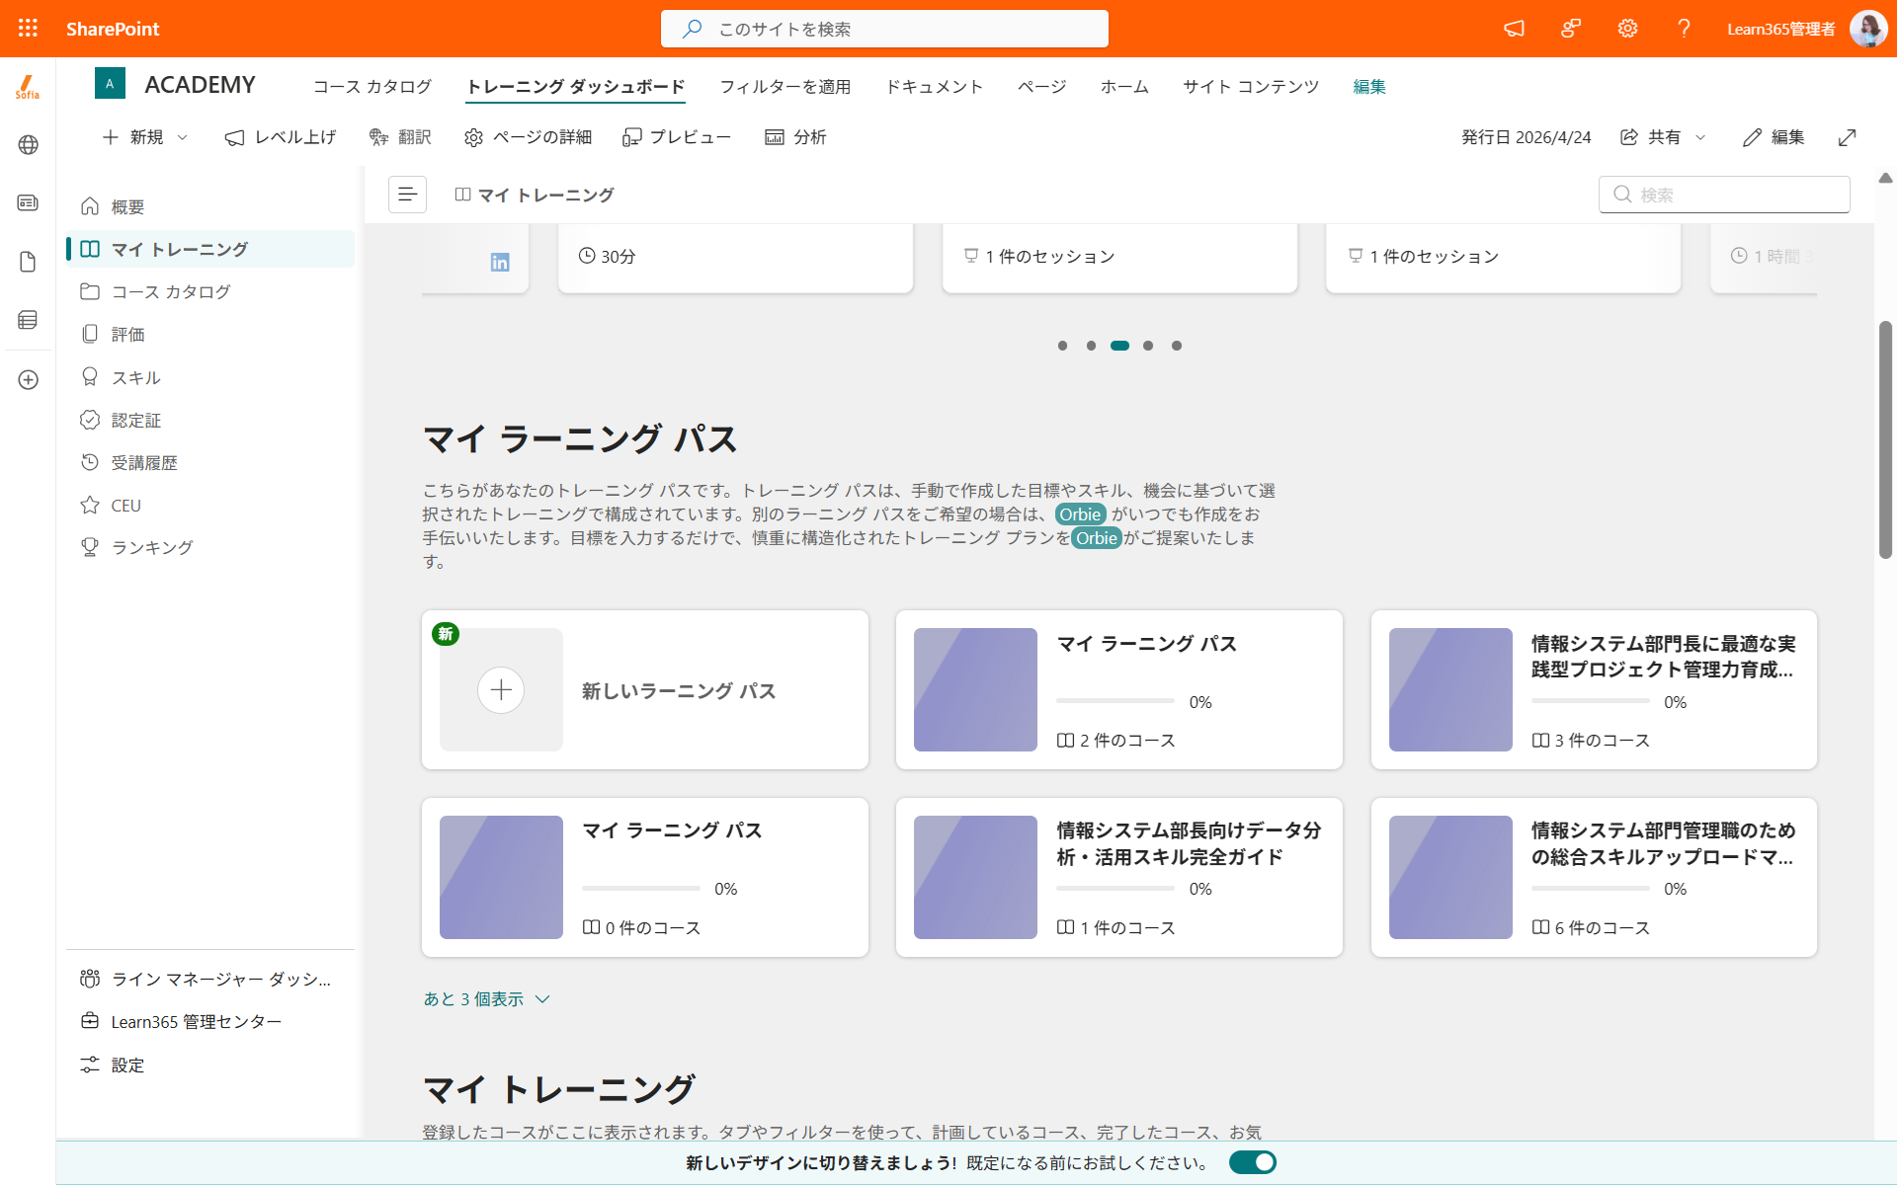This screenshot has width=1897, height=1185.
Task: Open the 情報システム部門管理職のため learning path card
Action: [x=1594, y=877]
